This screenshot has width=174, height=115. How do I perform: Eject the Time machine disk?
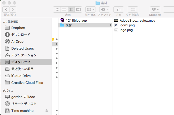(47, 111)
